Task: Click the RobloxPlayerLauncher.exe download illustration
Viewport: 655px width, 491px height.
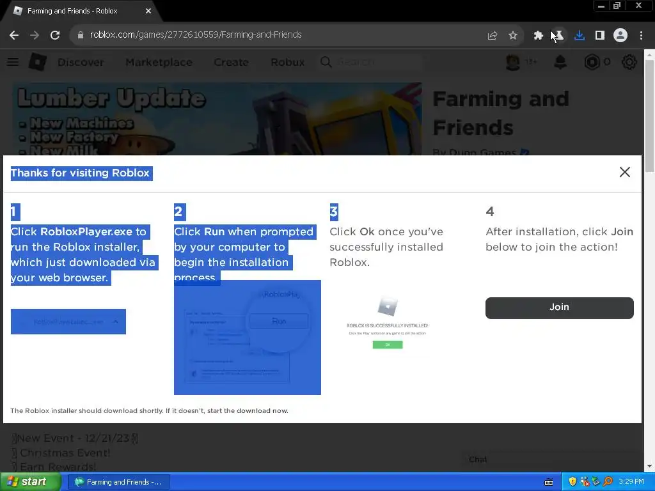Action: click(68, 322)
